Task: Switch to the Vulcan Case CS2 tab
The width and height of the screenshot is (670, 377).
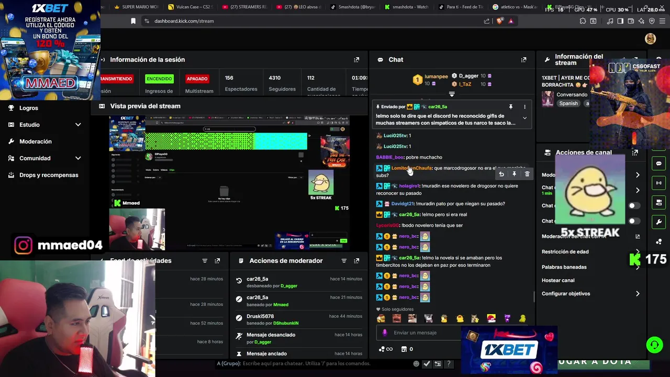Action: pos(191,7)
